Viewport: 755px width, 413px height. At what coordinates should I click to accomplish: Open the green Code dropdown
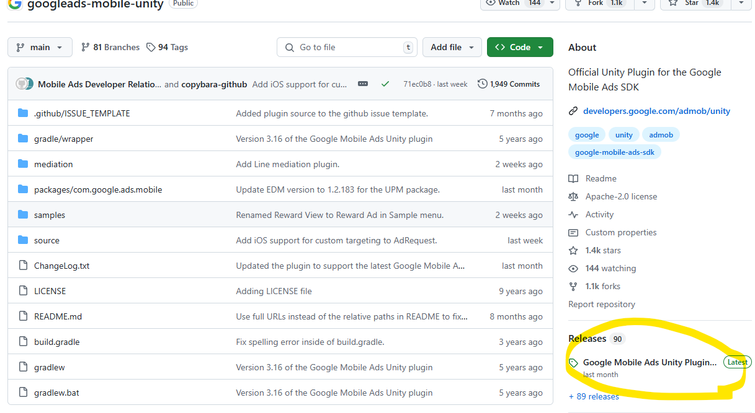click(520, 47)
